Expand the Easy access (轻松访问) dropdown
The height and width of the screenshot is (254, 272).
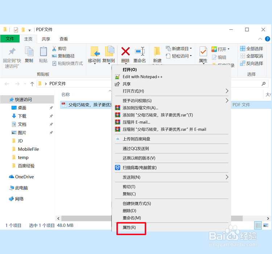click(x=191, y=56)
